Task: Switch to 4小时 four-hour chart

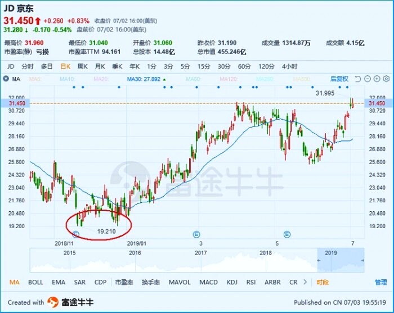Action: pyautogui.click(x=289, y=66)
